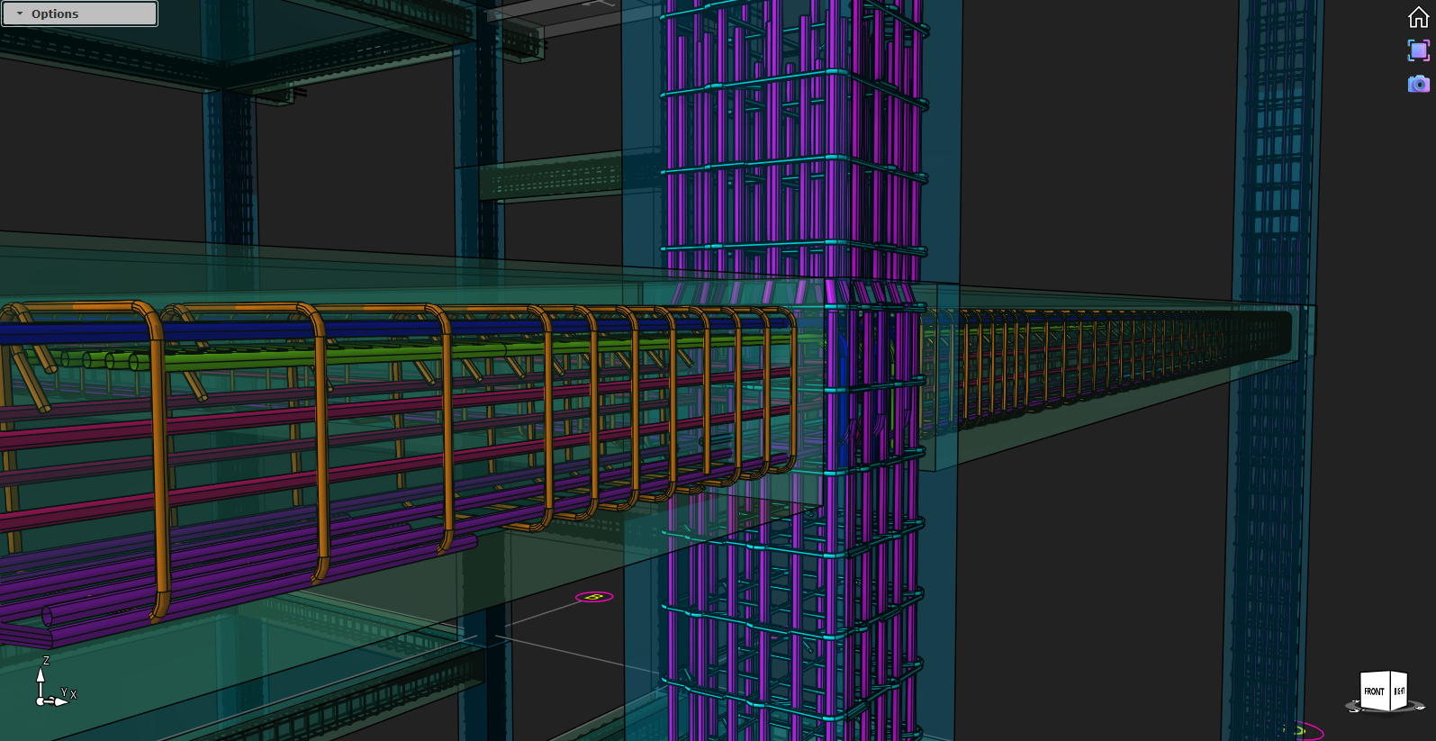Image resolution: width=1436 pixels, height=741 pixels.
Task: Click the Z axis arrow on the triad
Action: 41,673
